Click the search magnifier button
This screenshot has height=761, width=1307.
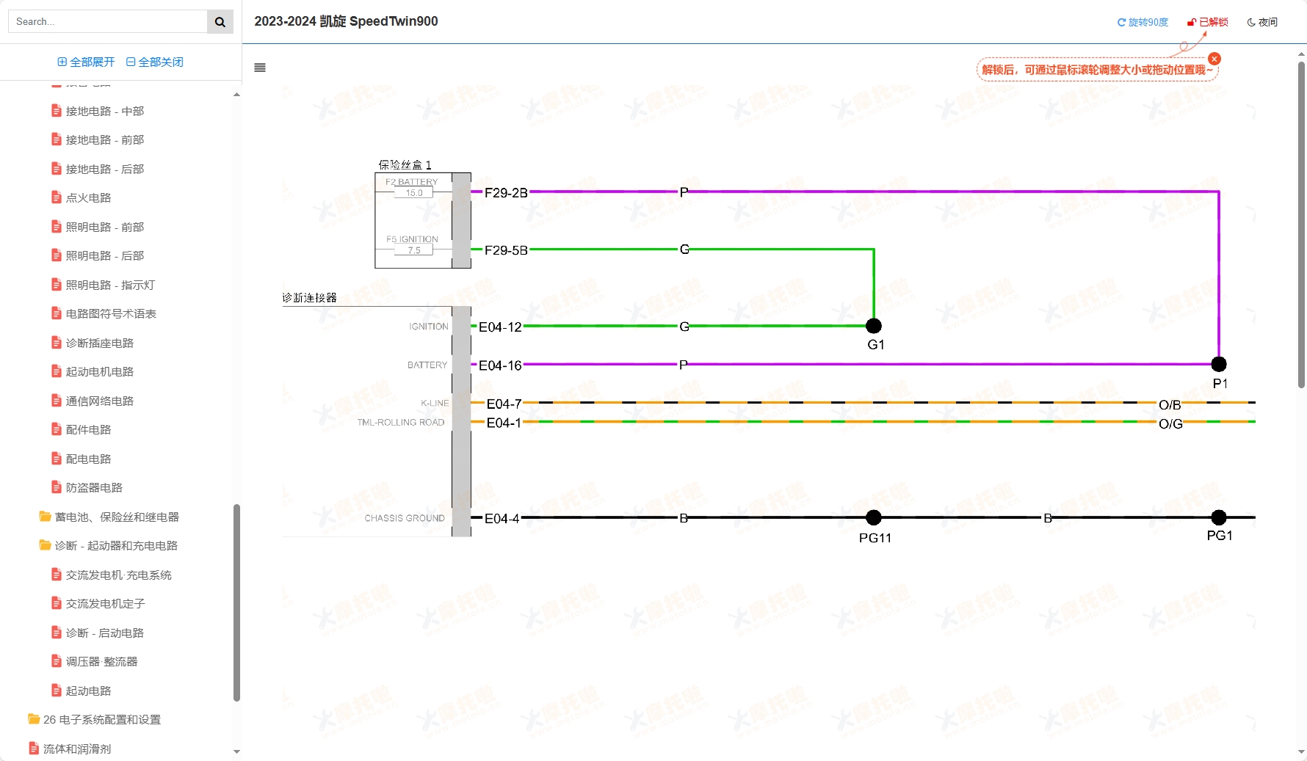[x=220, y=22]
